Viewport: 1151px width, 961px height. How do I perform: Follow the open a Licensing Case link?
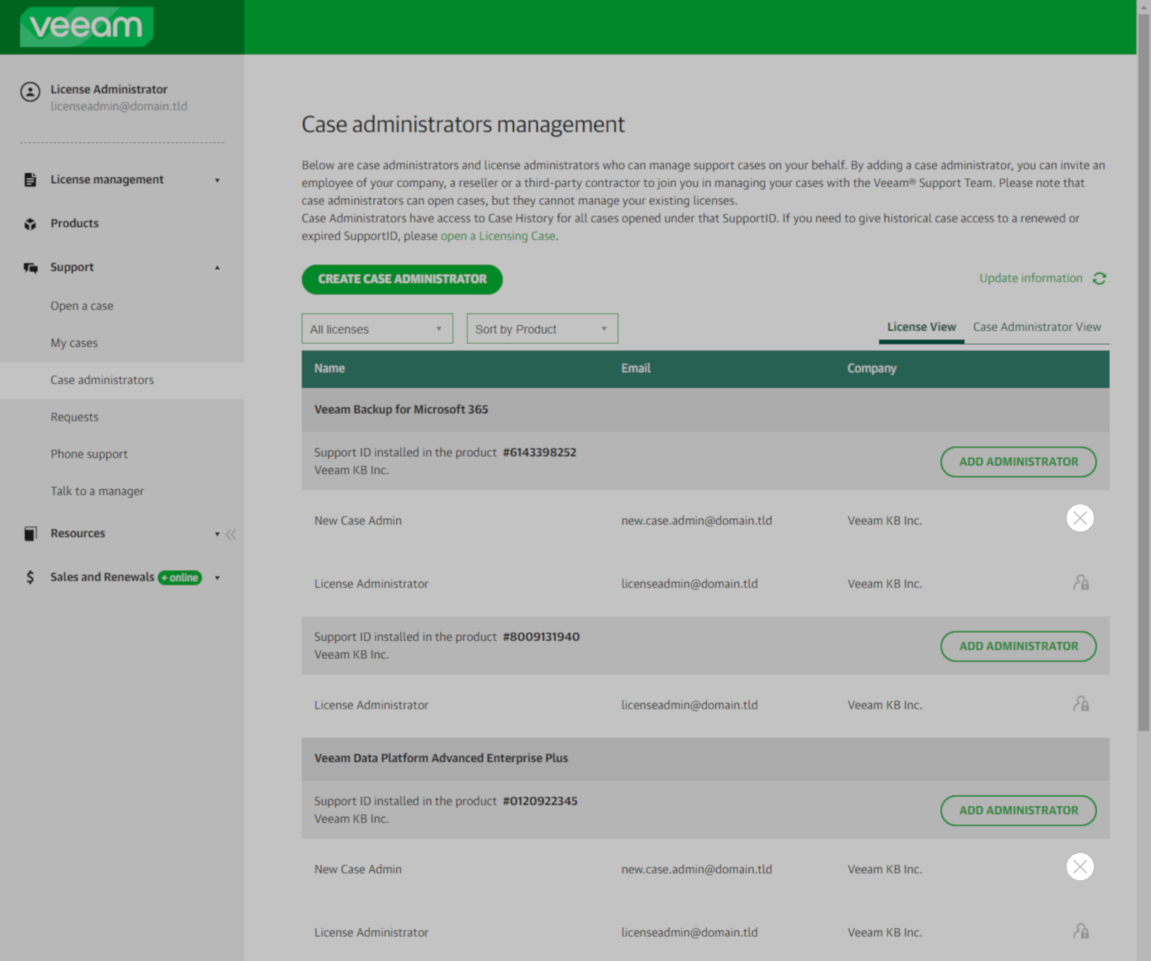(x=498, y=237)
